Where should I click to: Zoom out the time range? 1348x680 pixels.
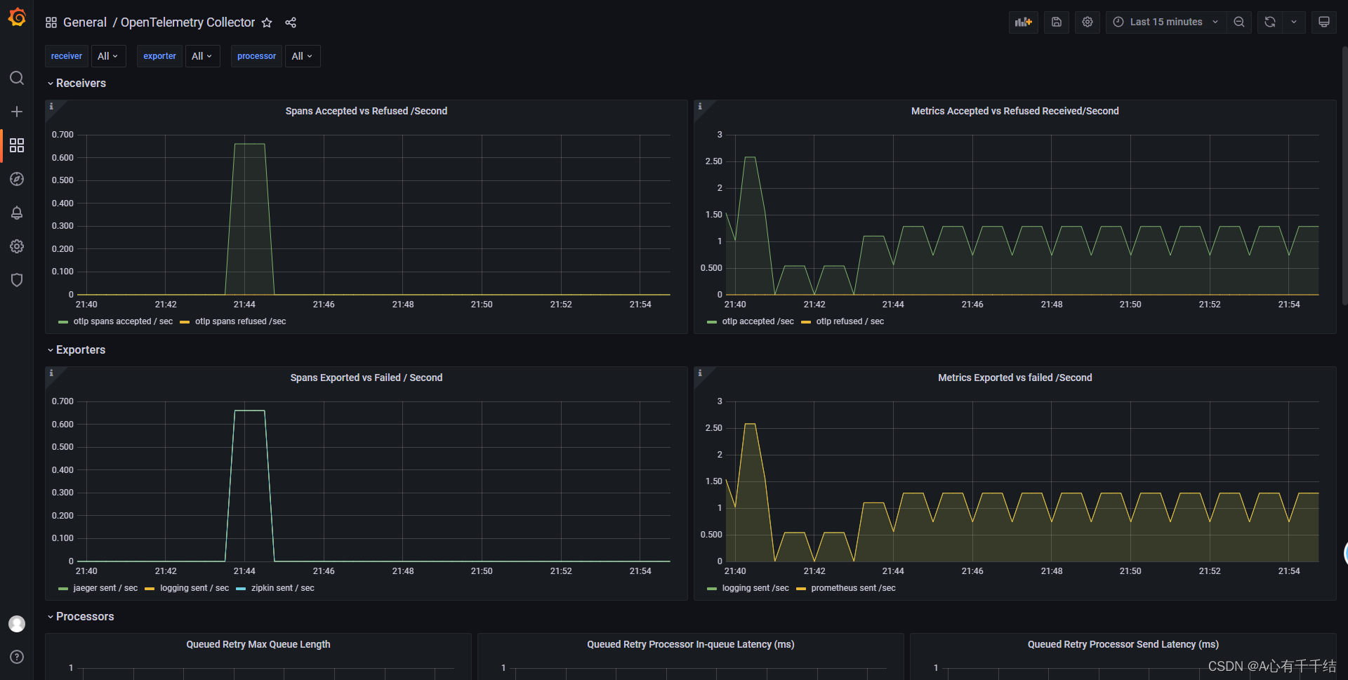pyautogui.click(x=1239, y=22)
